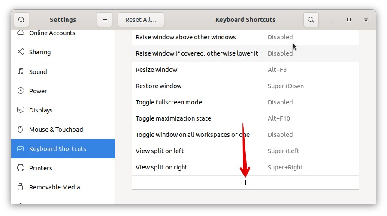This screenshot has height=216, width=387.
Task: Click the Power icon in sidebar
Action: 21,91
